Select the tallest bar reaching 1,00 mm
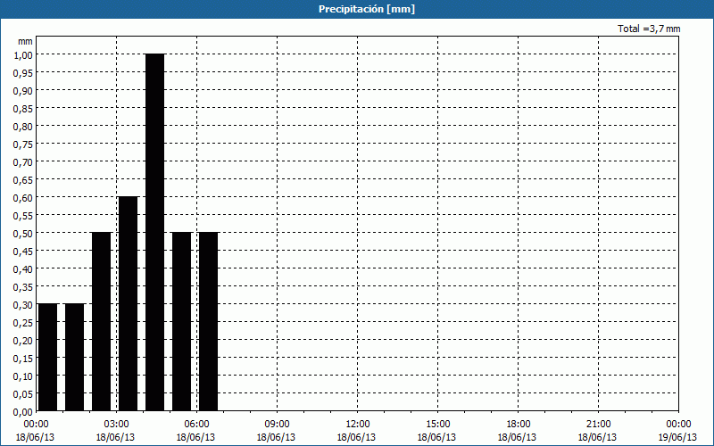The height and width of the screenshot is (446, 714). 154,233
